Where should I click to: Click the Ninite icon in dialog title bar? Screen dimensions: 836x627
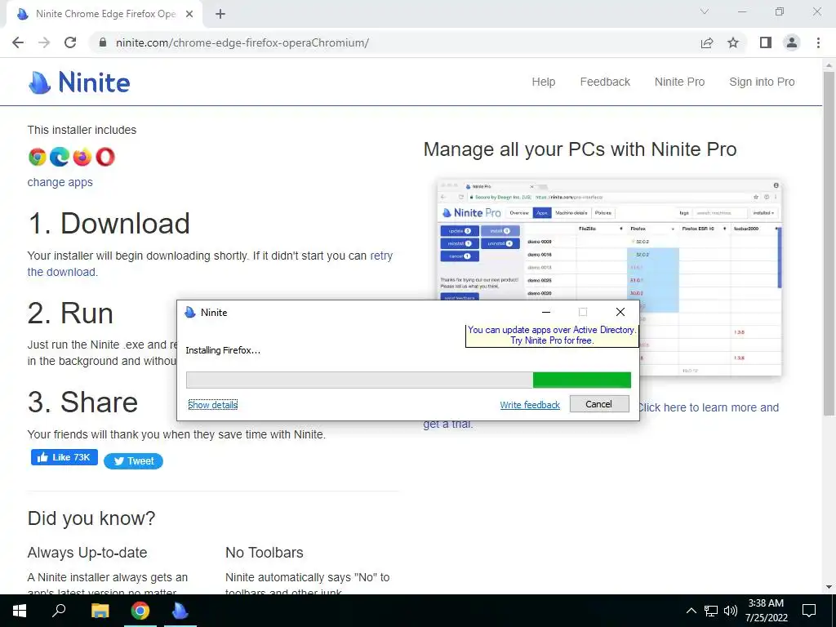pyautogui.click(x=189, y=313)
